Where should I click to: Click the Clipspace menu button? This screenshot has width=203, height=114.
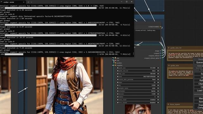[x=199, y=84]
